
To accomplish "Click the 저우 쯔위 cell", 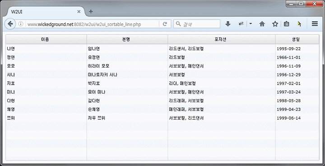I will (x=127, y=118).
